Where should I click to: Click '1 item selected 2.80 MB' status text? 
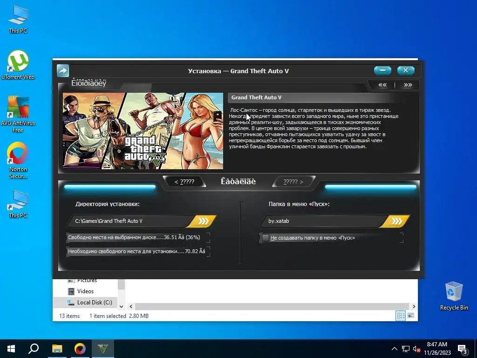(x=119, y=316)
